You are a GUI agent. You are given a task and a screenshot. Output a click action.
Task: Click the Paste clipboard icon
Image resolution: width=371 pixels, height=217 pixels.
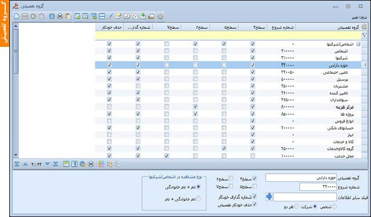tap(68, 16)
